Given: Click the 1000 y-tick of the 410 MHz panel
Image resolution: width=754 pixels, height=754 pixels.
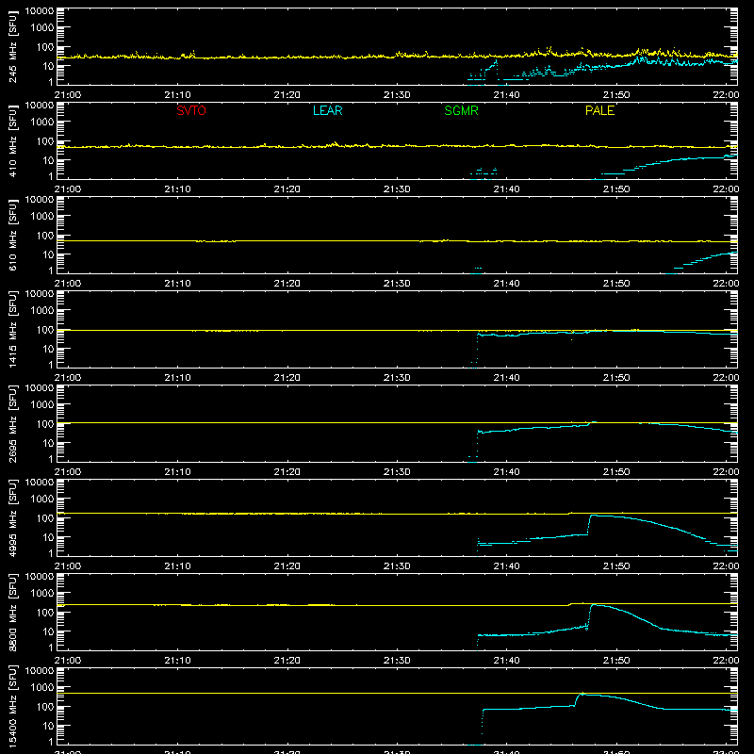Looking at the screenshot, I should (x=42, y=123).
